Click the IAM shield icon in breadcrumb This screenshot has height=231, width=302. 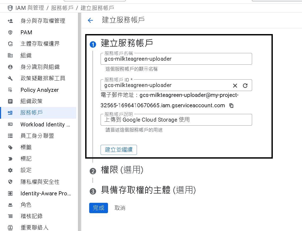[10, 8]
